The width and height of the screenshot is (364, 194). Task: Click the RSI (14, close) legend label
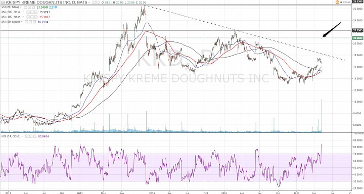tap(11, 136)
